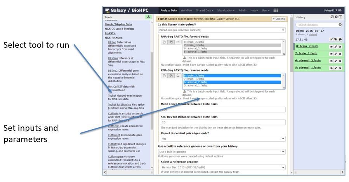Click Std. Dev for Distance input field
The image size is (349, 182).
223,122
